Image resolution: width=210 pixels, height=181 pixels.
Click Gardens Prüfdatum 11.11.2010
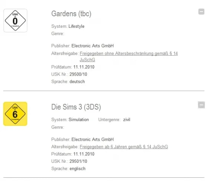coord(84,67)
